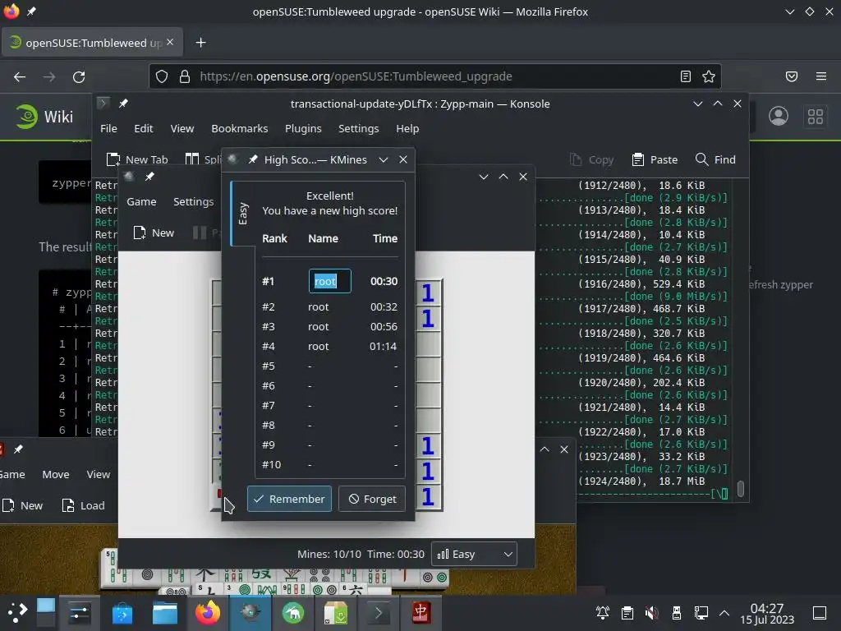
Task: Open File menu in Konsole
Action: pos(108,129)
